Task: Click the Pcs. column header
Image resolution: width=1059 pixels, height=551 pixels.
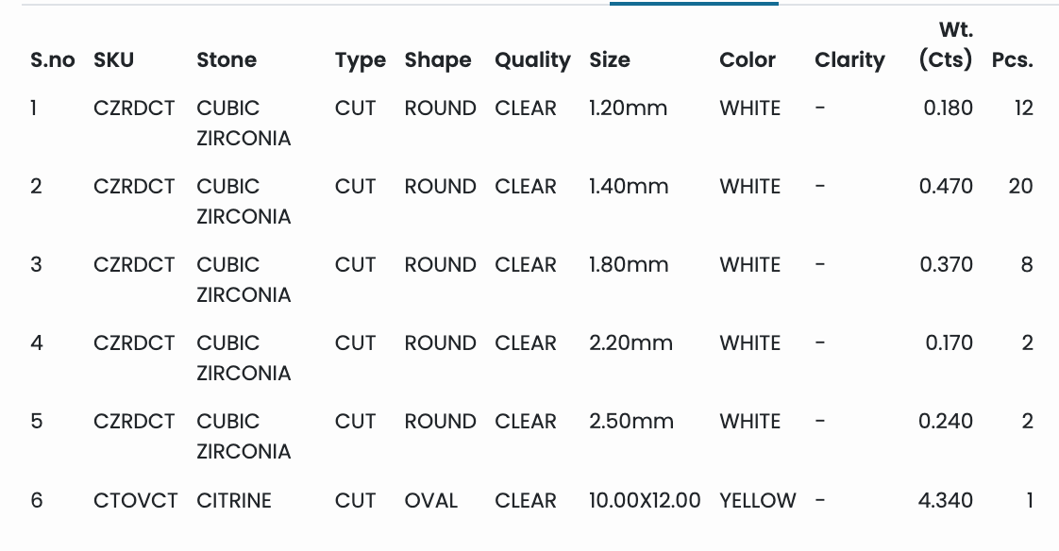Action: click(1012, 60)
